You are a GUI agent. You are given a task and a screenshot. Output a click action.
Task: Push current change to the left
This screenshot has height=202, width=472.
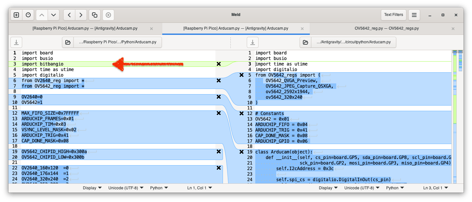point(69,15)
